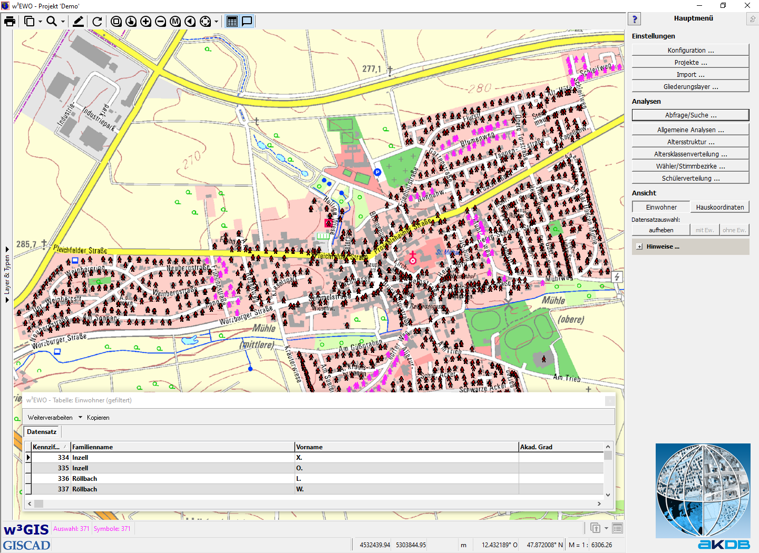This screenshot has height=553, width=759.
Task: Go to previous map view
Action: click(x=190, y=21)
